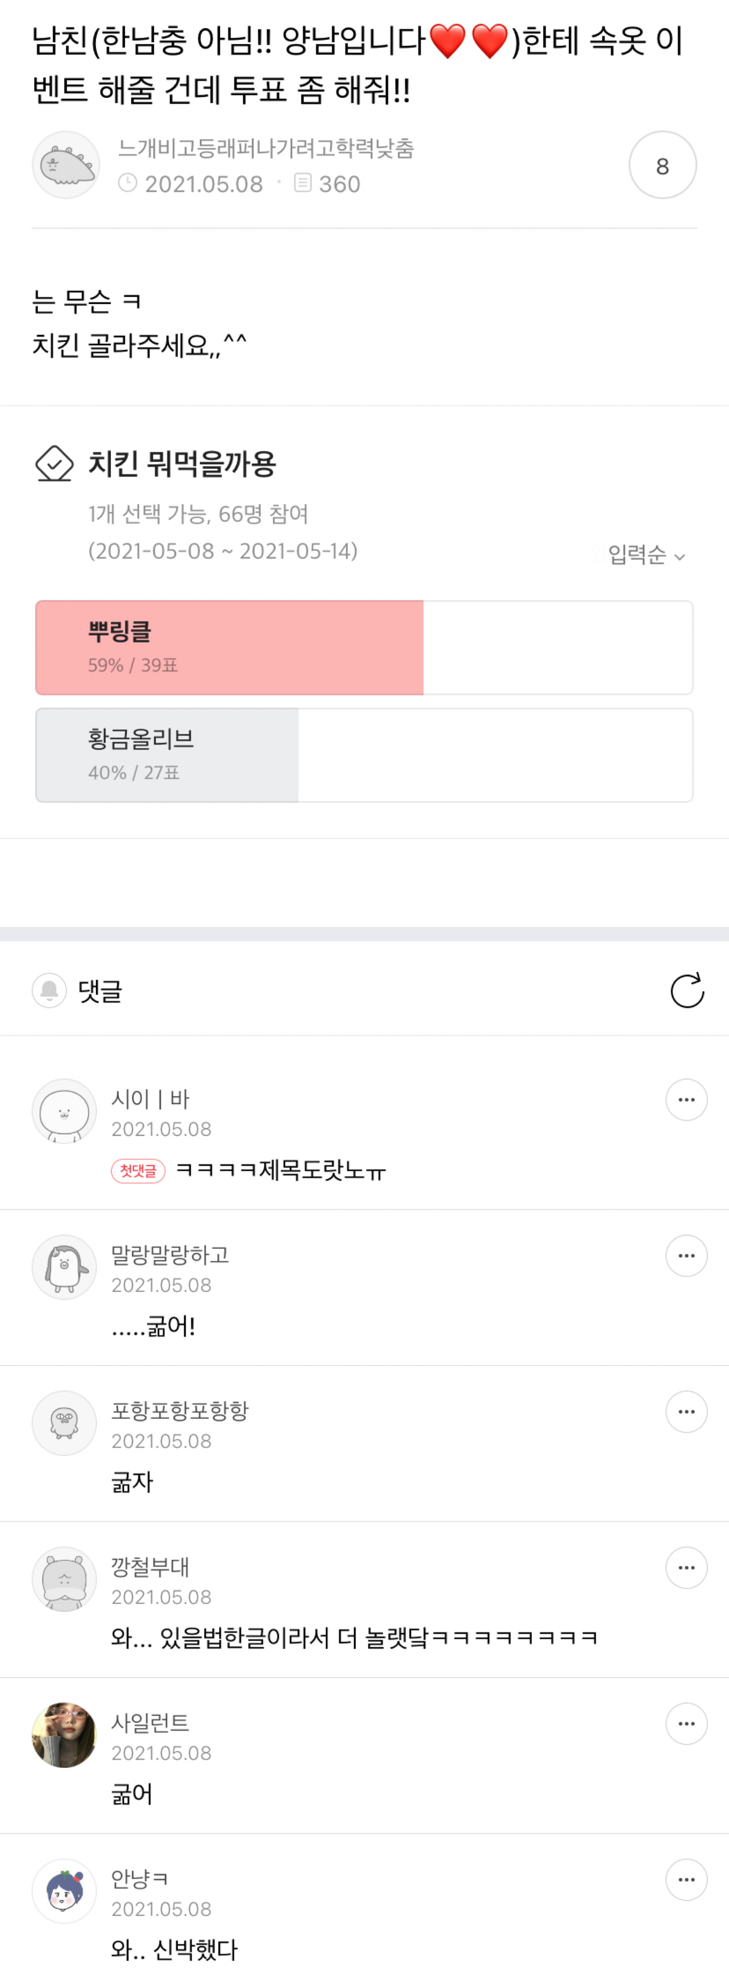Viewport: 729px width, 1982px height.
Task: Open more options for 포항포항포항항 comment
Action: (686, 1412)
